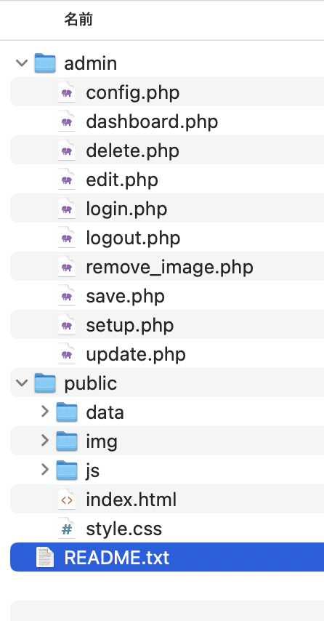The width and height of the screenshot is (324, 621).
Task: Sort by the 名前 column header
Action: (x=78, y=19)
